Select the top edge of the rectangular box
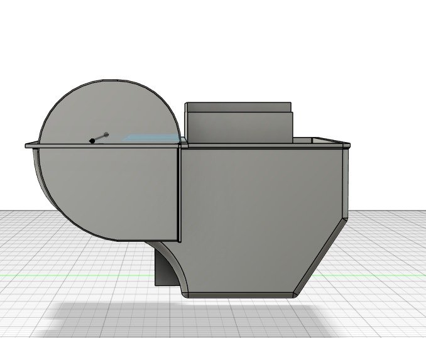 [x=238, y=104]
